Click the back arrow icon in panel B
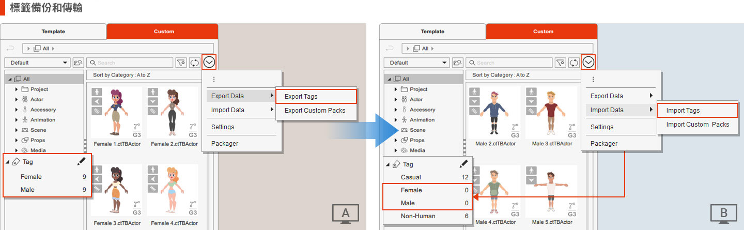 pos(390,49)
